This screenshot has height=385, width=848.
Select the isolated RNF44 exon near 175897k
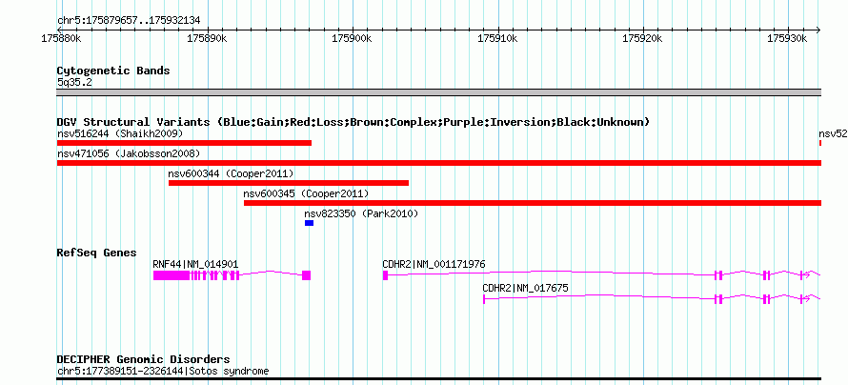click(x=306, y=275)
